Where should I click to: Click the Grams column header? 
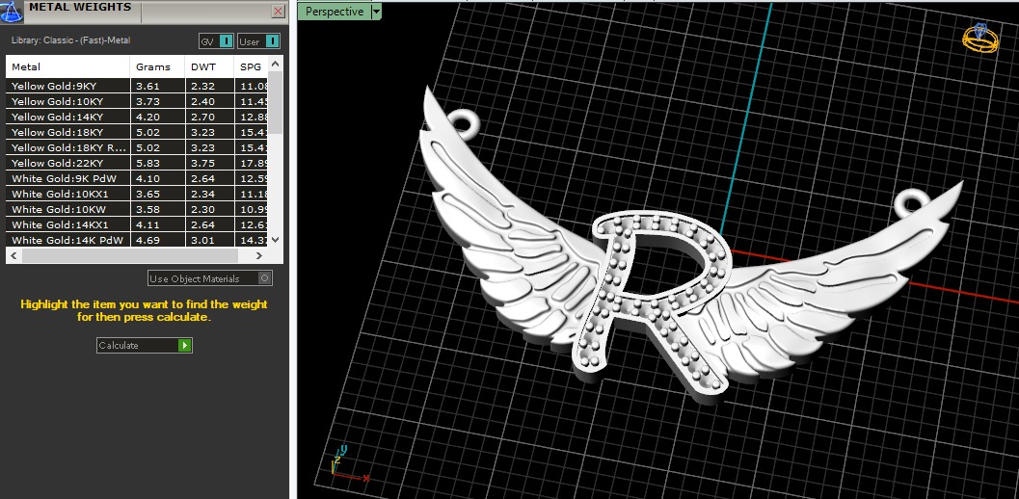(x=158, y=66)
